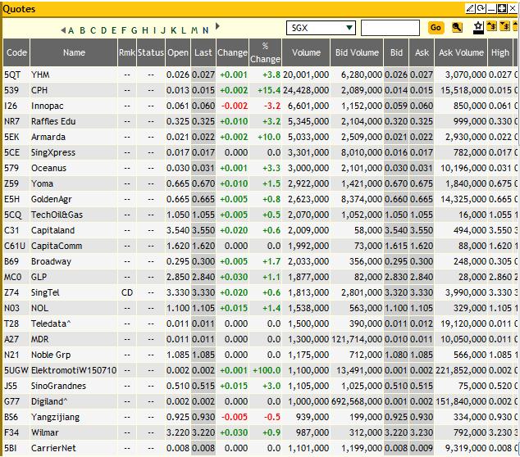Click the CapitaComm stock name
The image size is (520, 457).
click(x=57, y=246)
